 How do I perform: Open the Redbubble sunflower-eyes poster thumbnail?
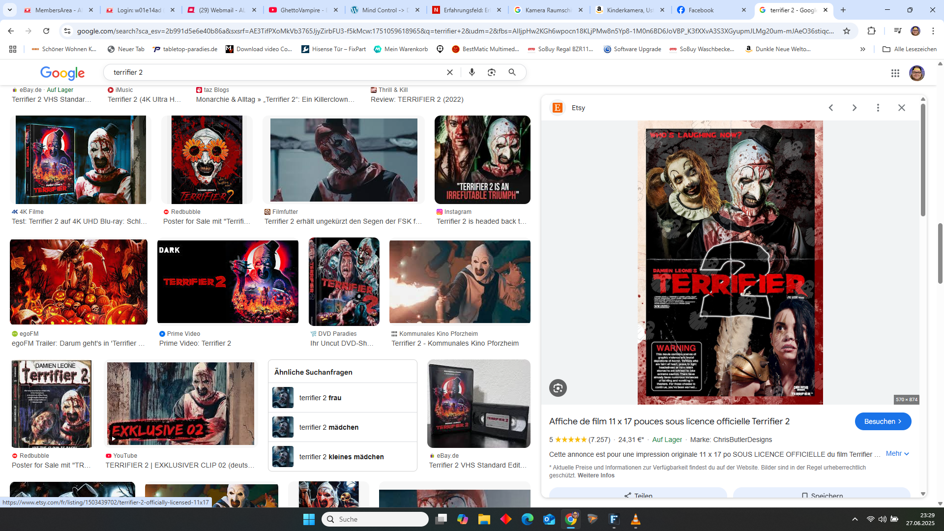click(x=207, y=160)
